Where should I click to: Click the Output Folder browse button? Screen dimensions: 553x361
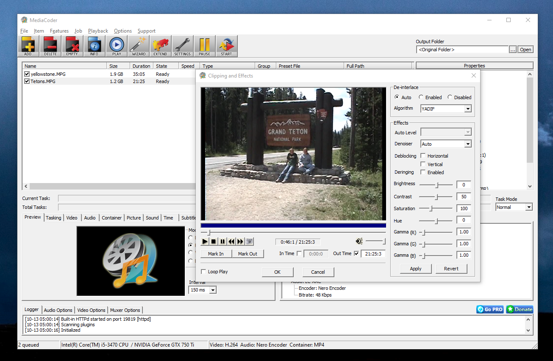[513, 50]
